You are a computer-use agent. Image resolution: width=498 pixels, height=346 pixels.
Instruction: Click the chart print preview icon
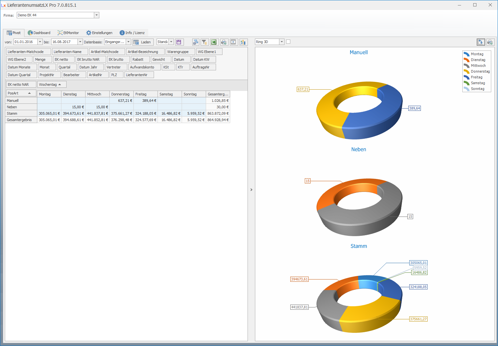tap(490, 42)
